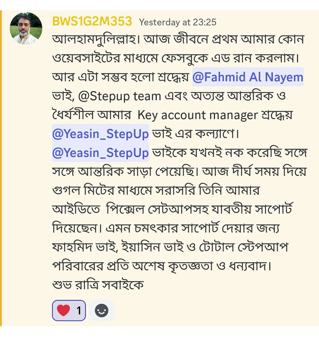Open the @Fahmid Al Nayem mention
The image size is (319, 338).
[248, 77]
